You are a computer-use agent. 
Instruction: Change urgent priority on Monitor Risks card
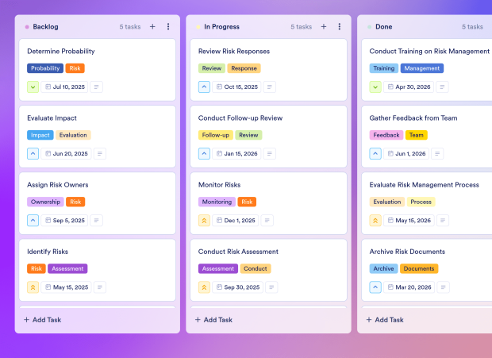pyautogui.click(x=204, y=221)
